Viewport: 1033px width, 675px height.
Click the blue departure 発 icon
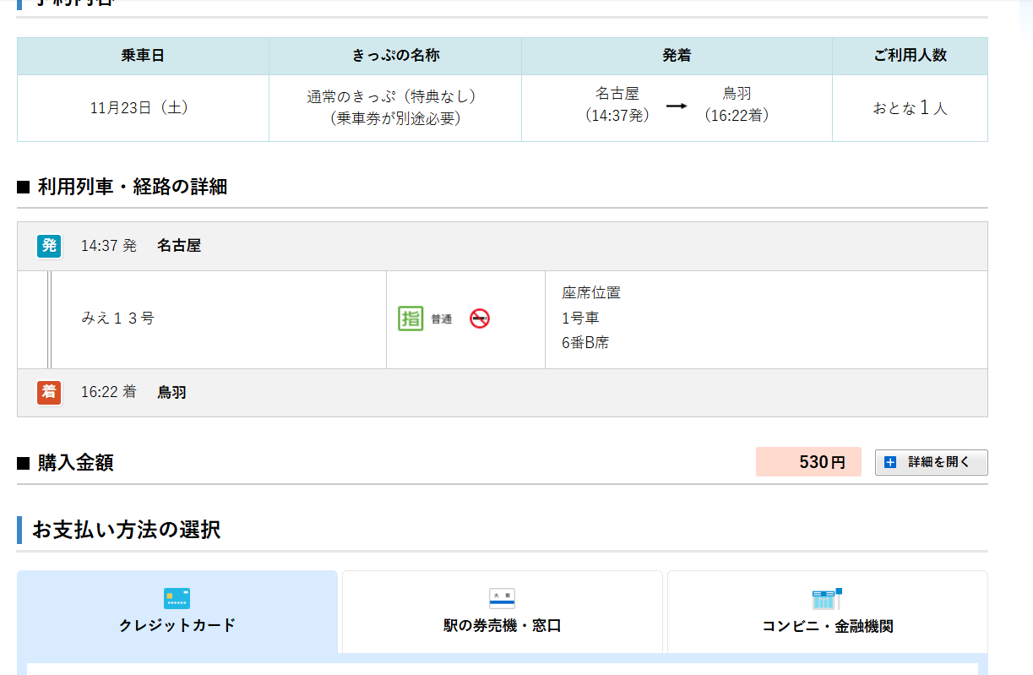click(49, 246)
